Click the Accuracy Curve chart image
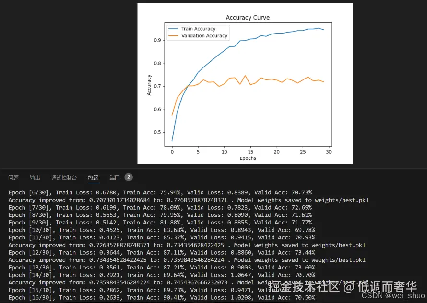Screen dimensions: 427x303 [x=245, y=84]
